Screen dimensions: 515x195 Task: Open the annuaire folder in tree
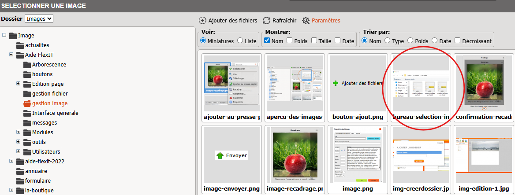[36, 171]
